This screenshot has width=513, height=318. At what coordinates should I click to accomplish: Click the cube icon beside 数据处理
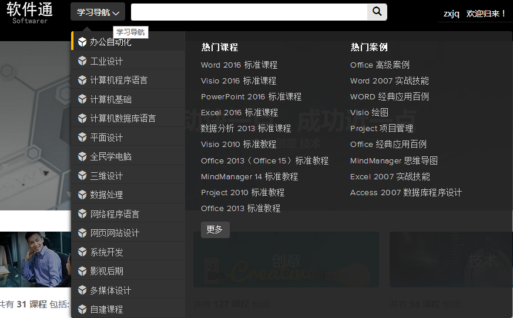click(82, 195)
